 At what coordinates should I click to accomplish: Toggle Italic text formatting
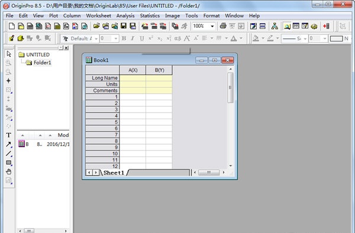(x=133, y=39)
